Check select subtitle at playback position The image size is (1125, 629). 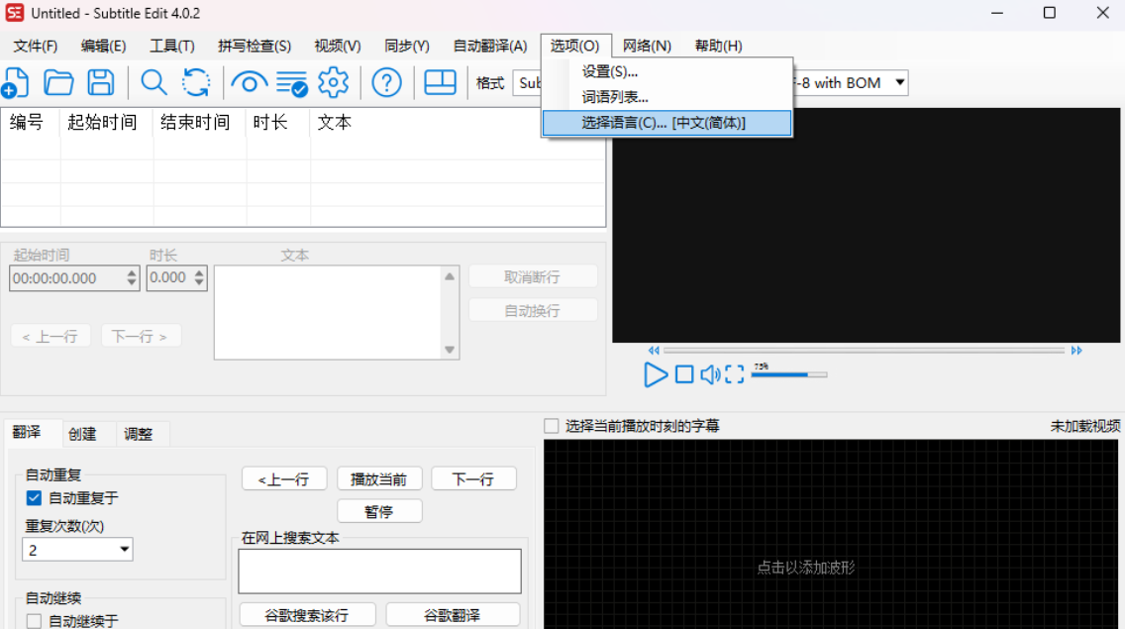[x=551, y=425]
